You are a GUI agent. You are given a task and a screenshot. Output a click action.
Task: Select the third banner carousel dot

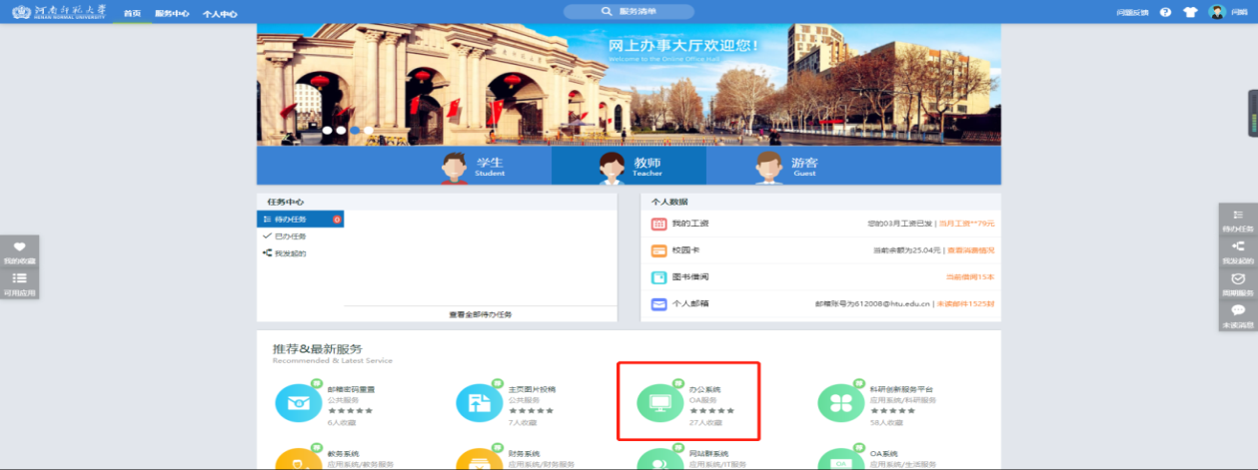tap(355, 130)
